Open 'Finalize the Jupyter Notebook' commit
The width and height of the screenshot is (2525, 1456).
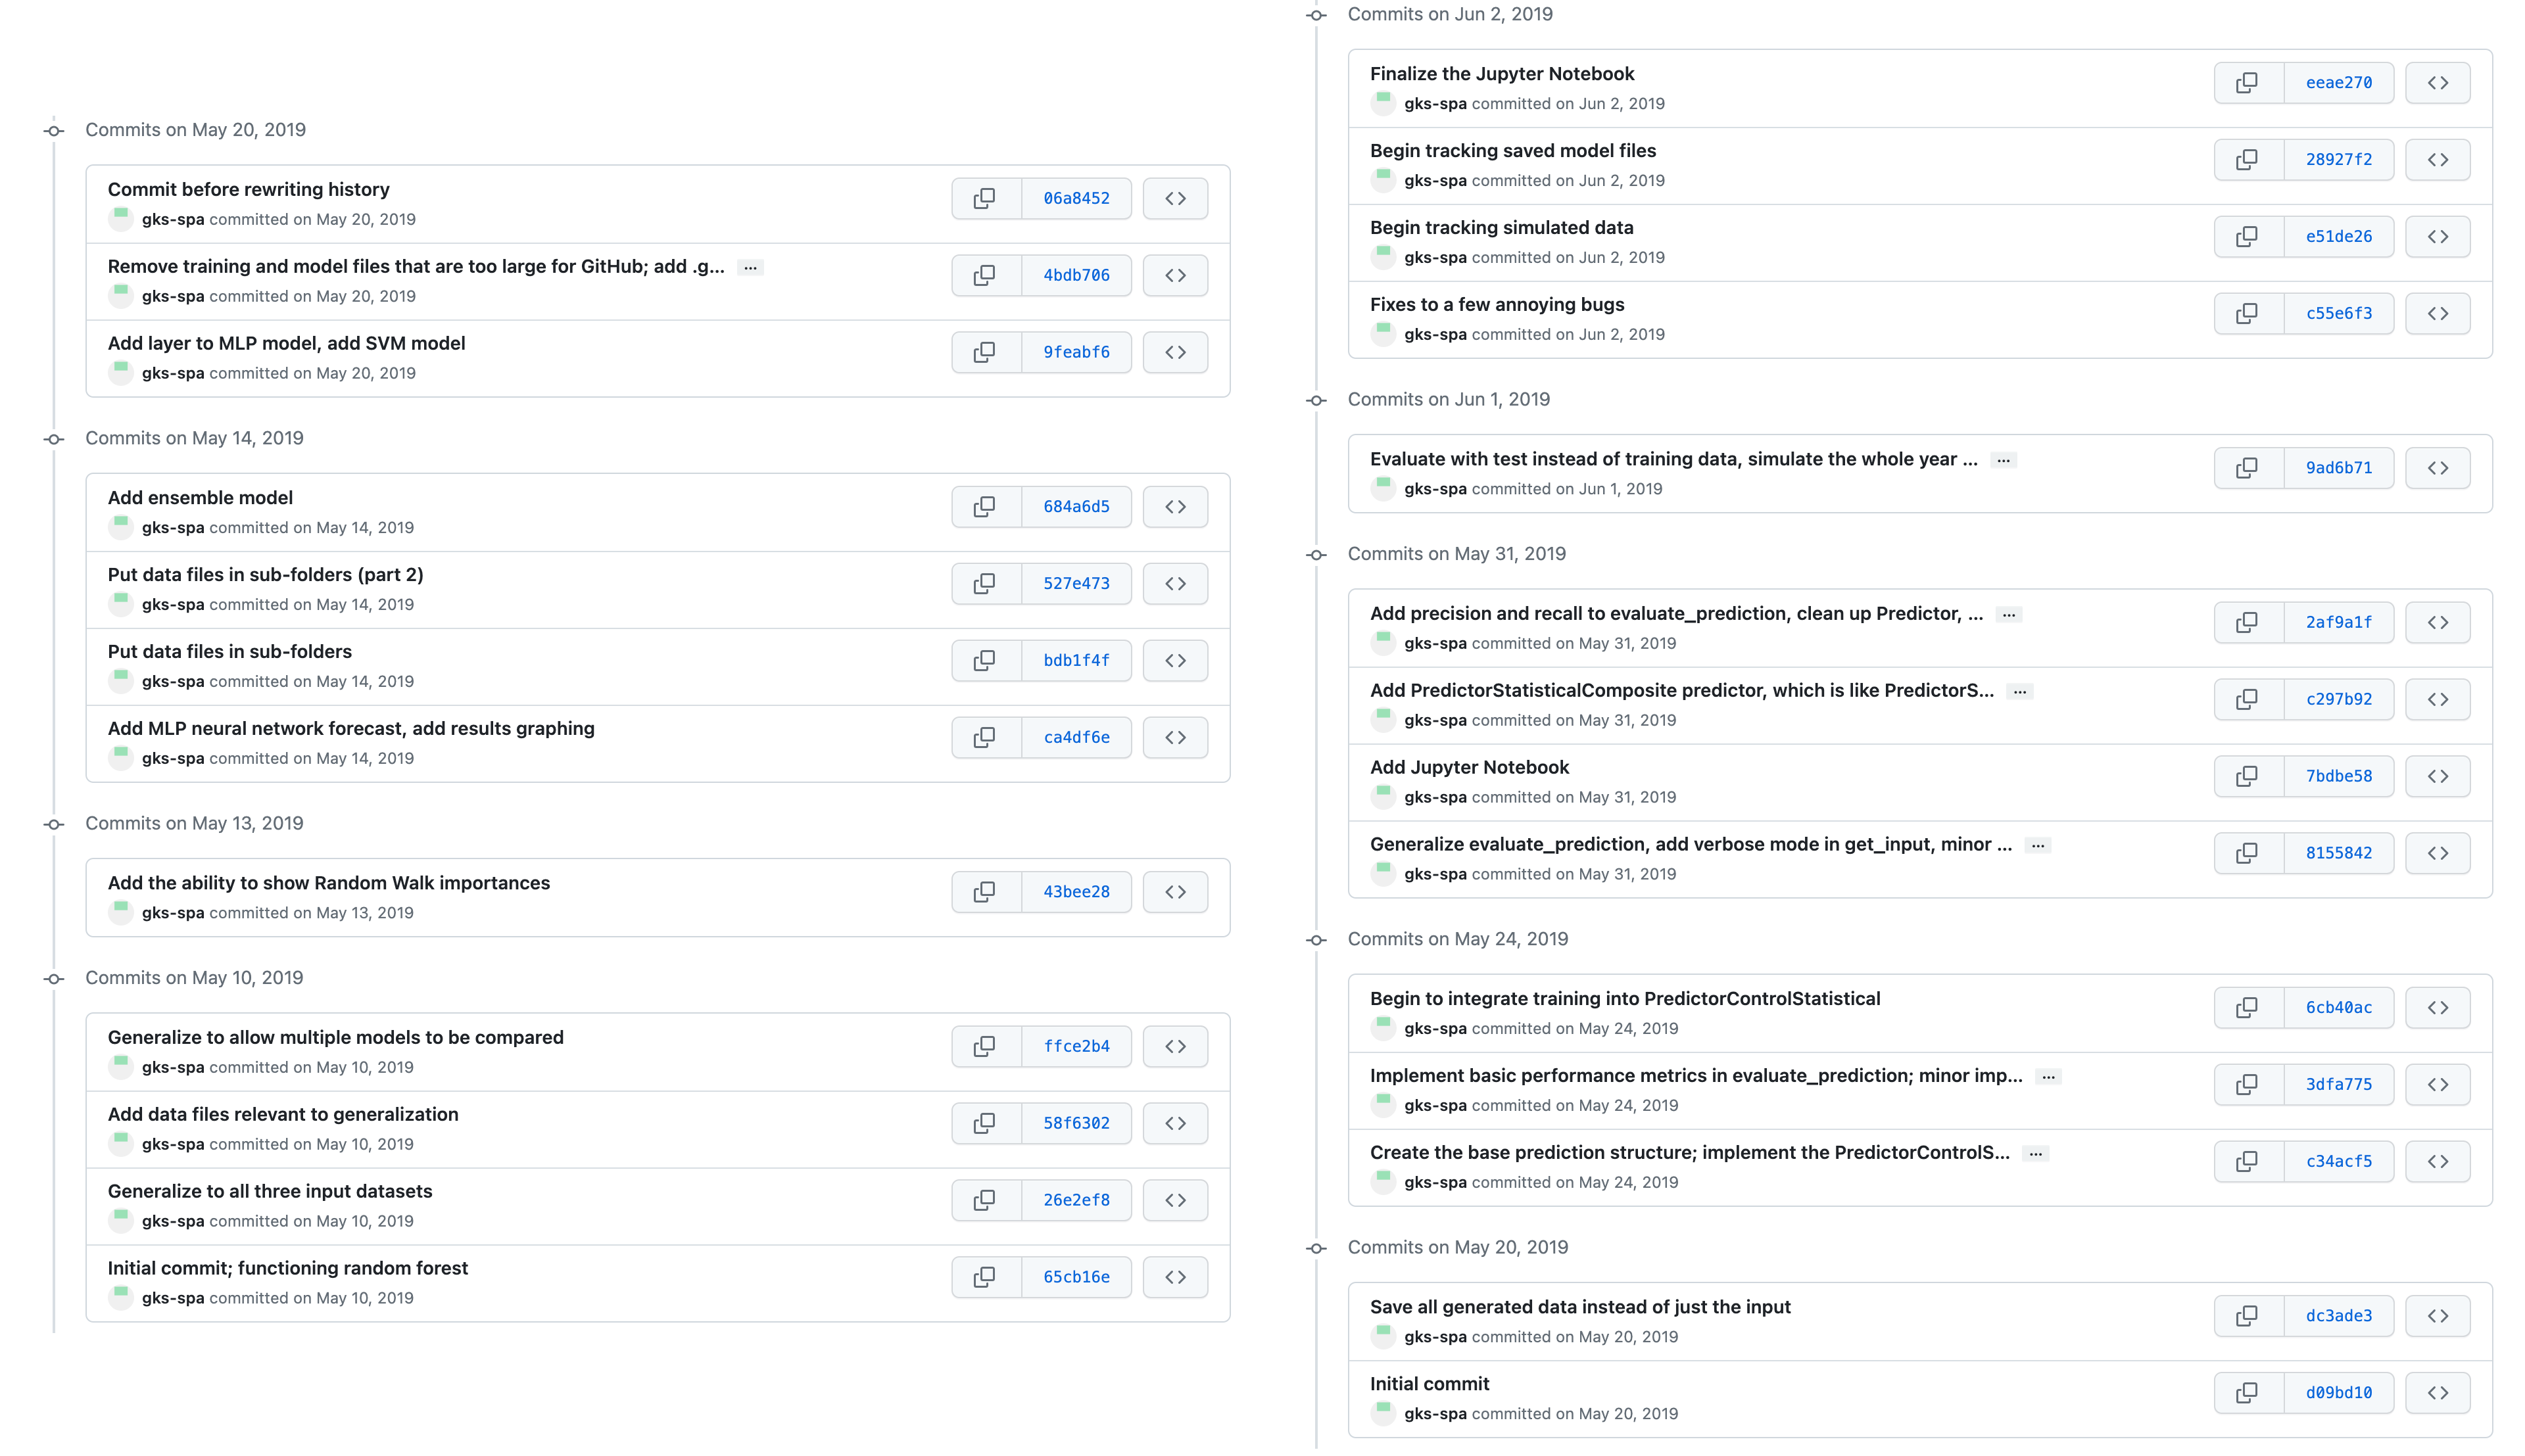[1502, 74]
